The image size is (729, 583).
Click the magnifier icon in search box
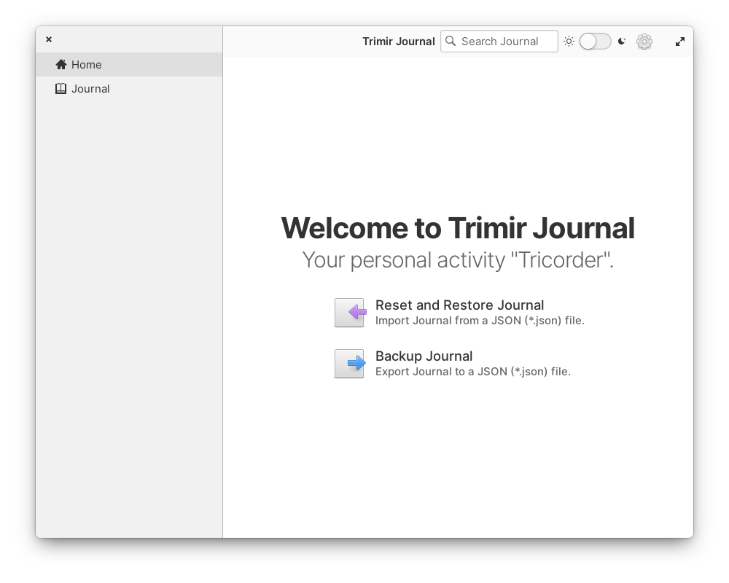pyautogui.click(x=451, y=41)
